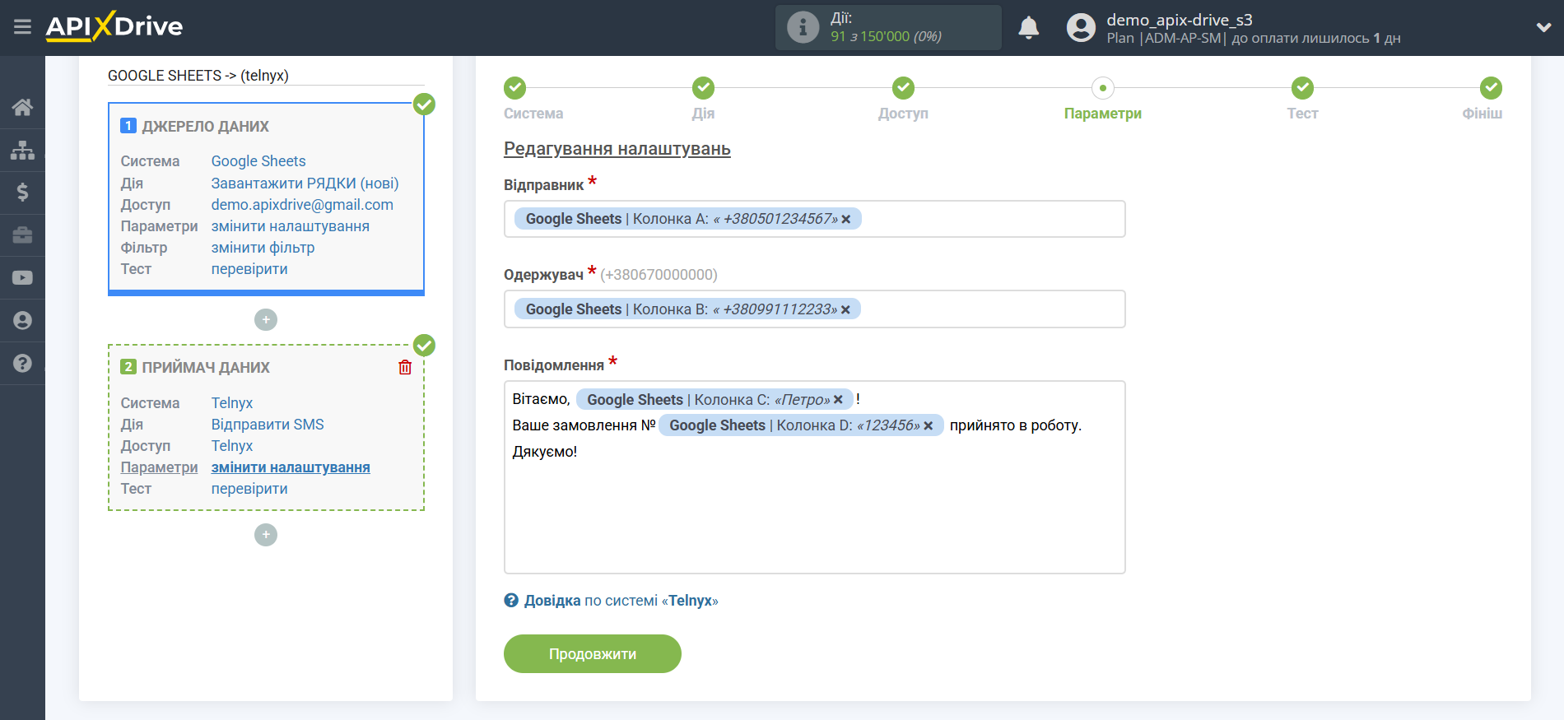Click the help question-mark icon near Довідка

[x=511, y=601]
